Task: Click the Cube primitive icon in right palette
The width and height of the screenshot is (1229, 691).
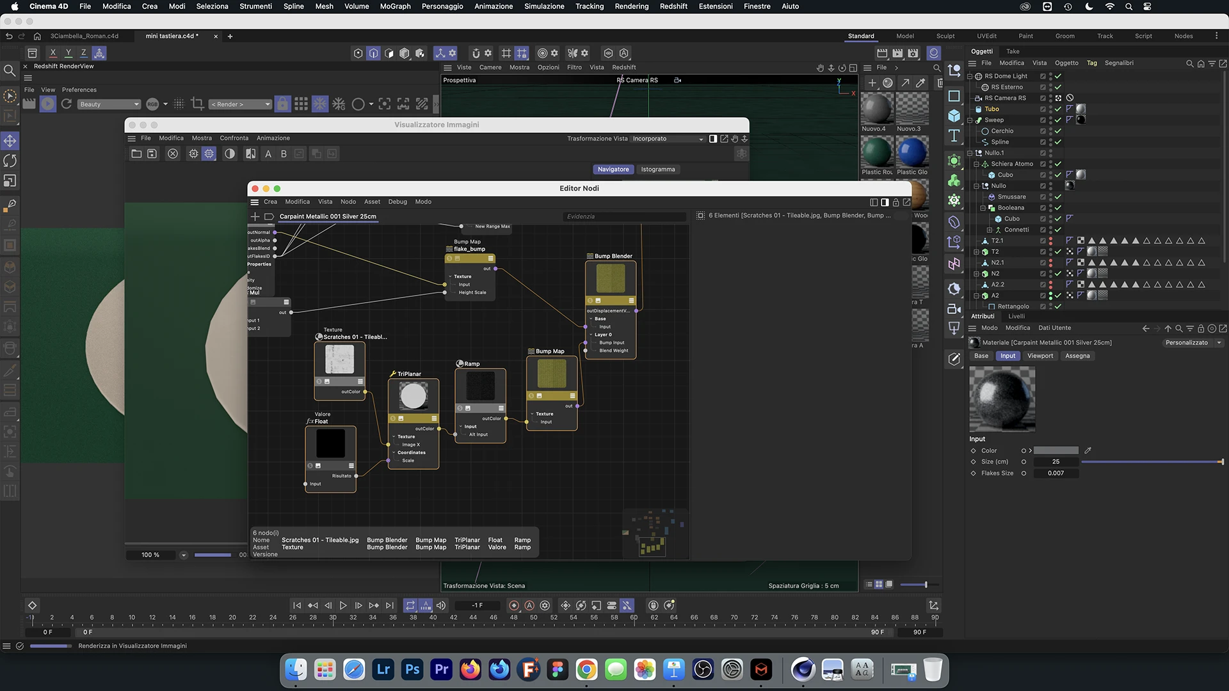Action: (x=954, y=116)
